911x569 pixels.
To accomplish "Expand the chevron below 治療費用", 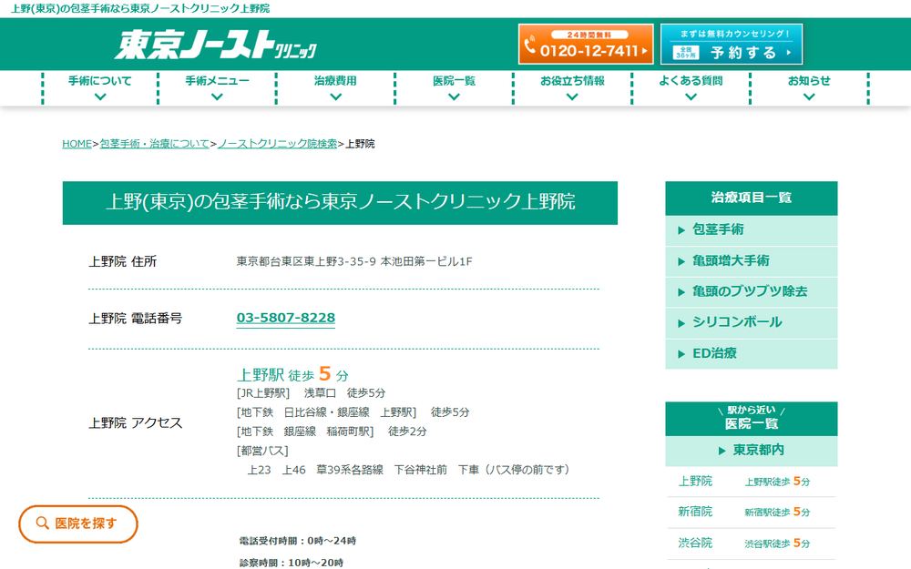I will (335, 97).
